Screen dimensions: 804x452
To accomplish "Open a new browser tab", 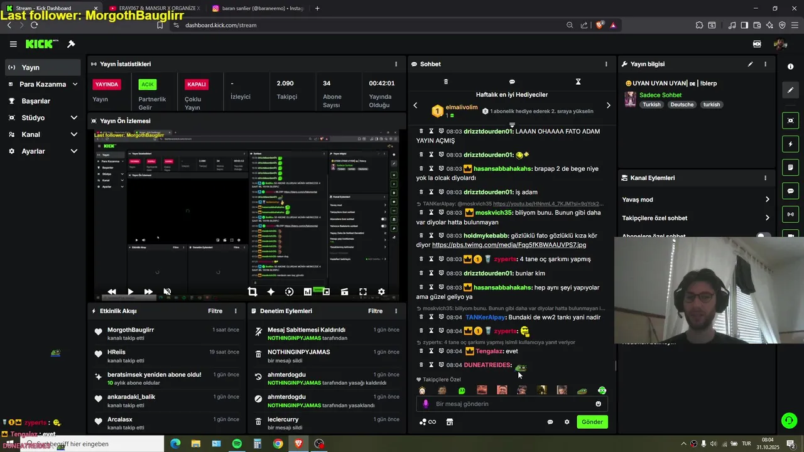I will click(317, 8).
